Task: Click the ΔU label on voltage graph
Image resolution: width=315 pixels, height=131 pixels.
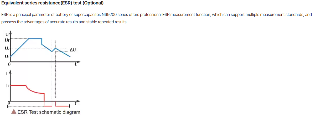Action: point(73,50)
